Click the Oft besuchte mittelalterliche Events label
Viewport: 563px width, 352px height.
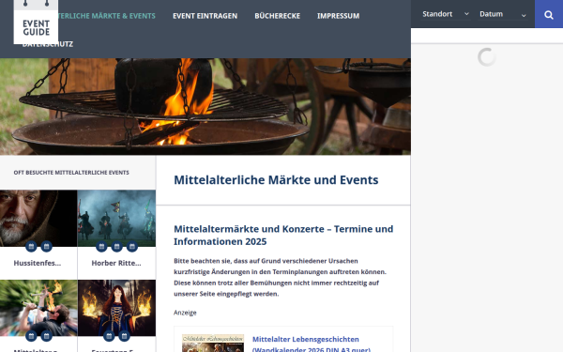(71, 173)
